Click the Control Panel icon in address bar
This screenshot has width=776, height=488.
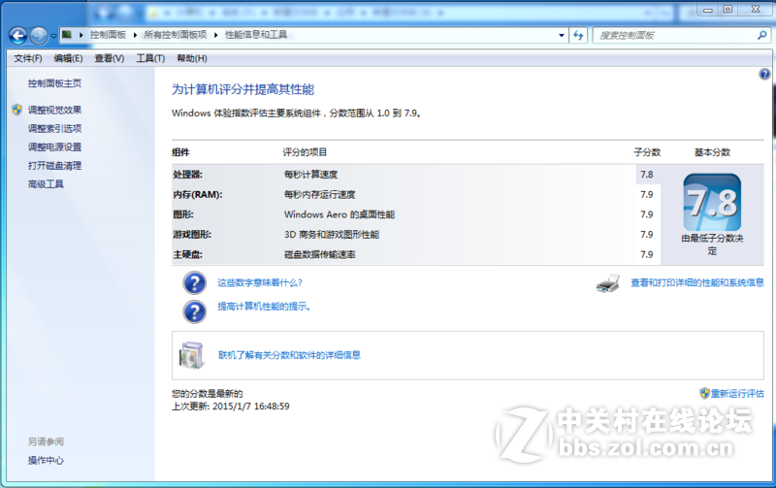[x=67, y=35]
